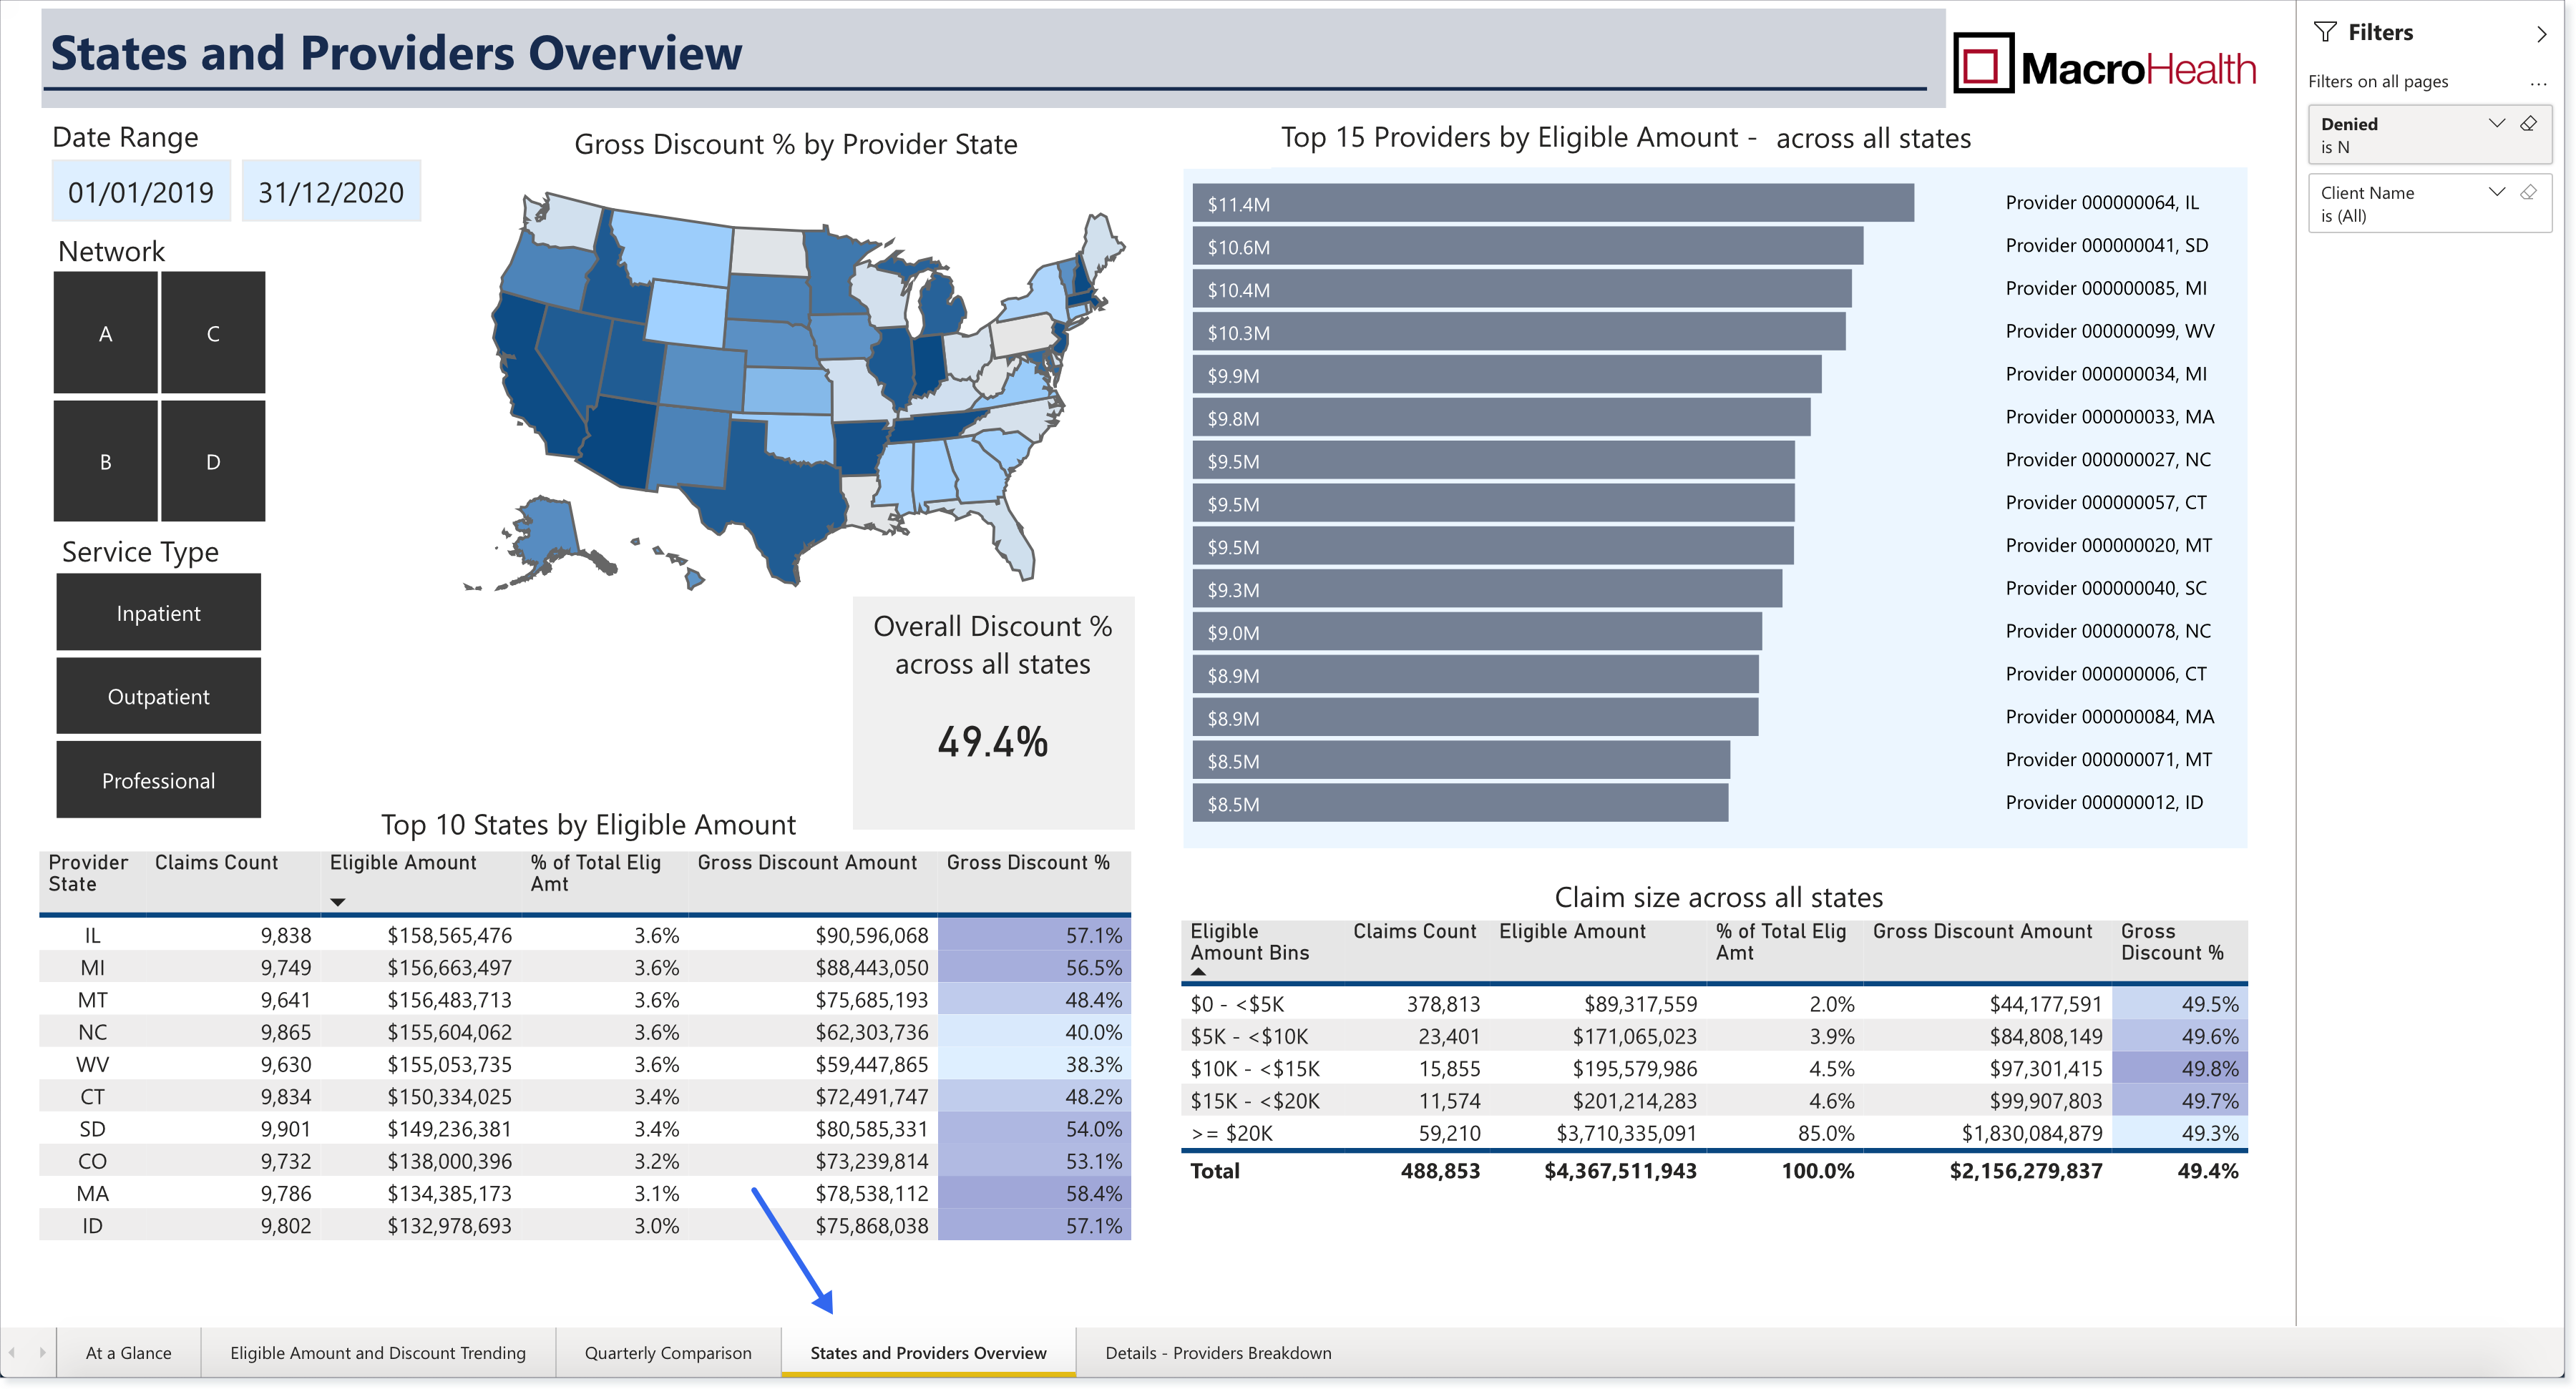The image size is (2576, 1389).
Task: Toggle the Inpatient service type
Action: click(158, 612)
